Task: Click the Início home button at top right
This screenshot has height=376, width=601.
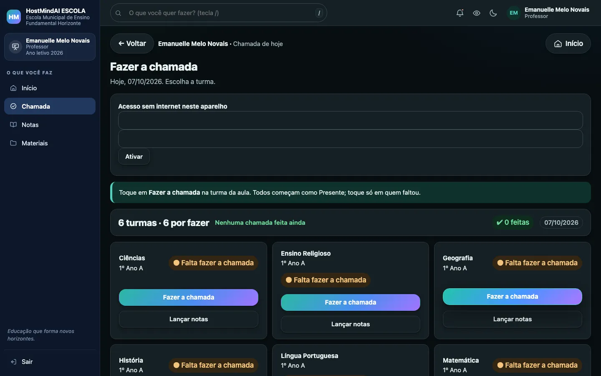Action: coord(568,43)
